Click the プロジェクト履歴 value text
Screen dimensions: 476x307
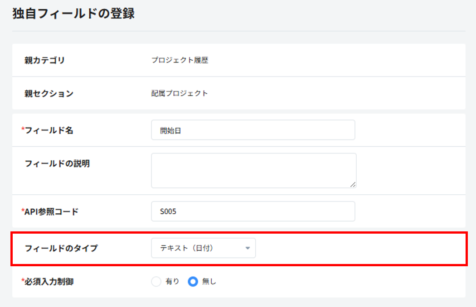point(180,60)
